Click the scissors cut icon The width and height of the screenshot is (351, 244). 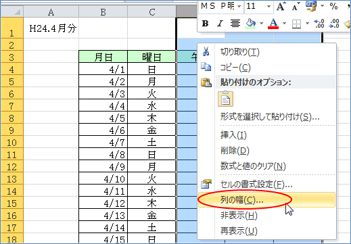click(x=206, y=51)
